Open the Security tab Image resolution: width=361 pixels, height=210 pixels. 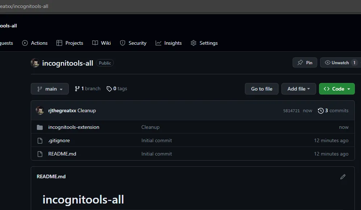pyautogui.click(x=133, y=43)
